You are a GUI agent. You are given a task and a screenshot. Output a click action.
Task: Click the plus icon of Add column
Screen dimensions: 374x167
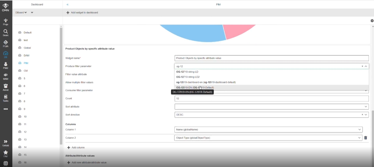point(69,147)
